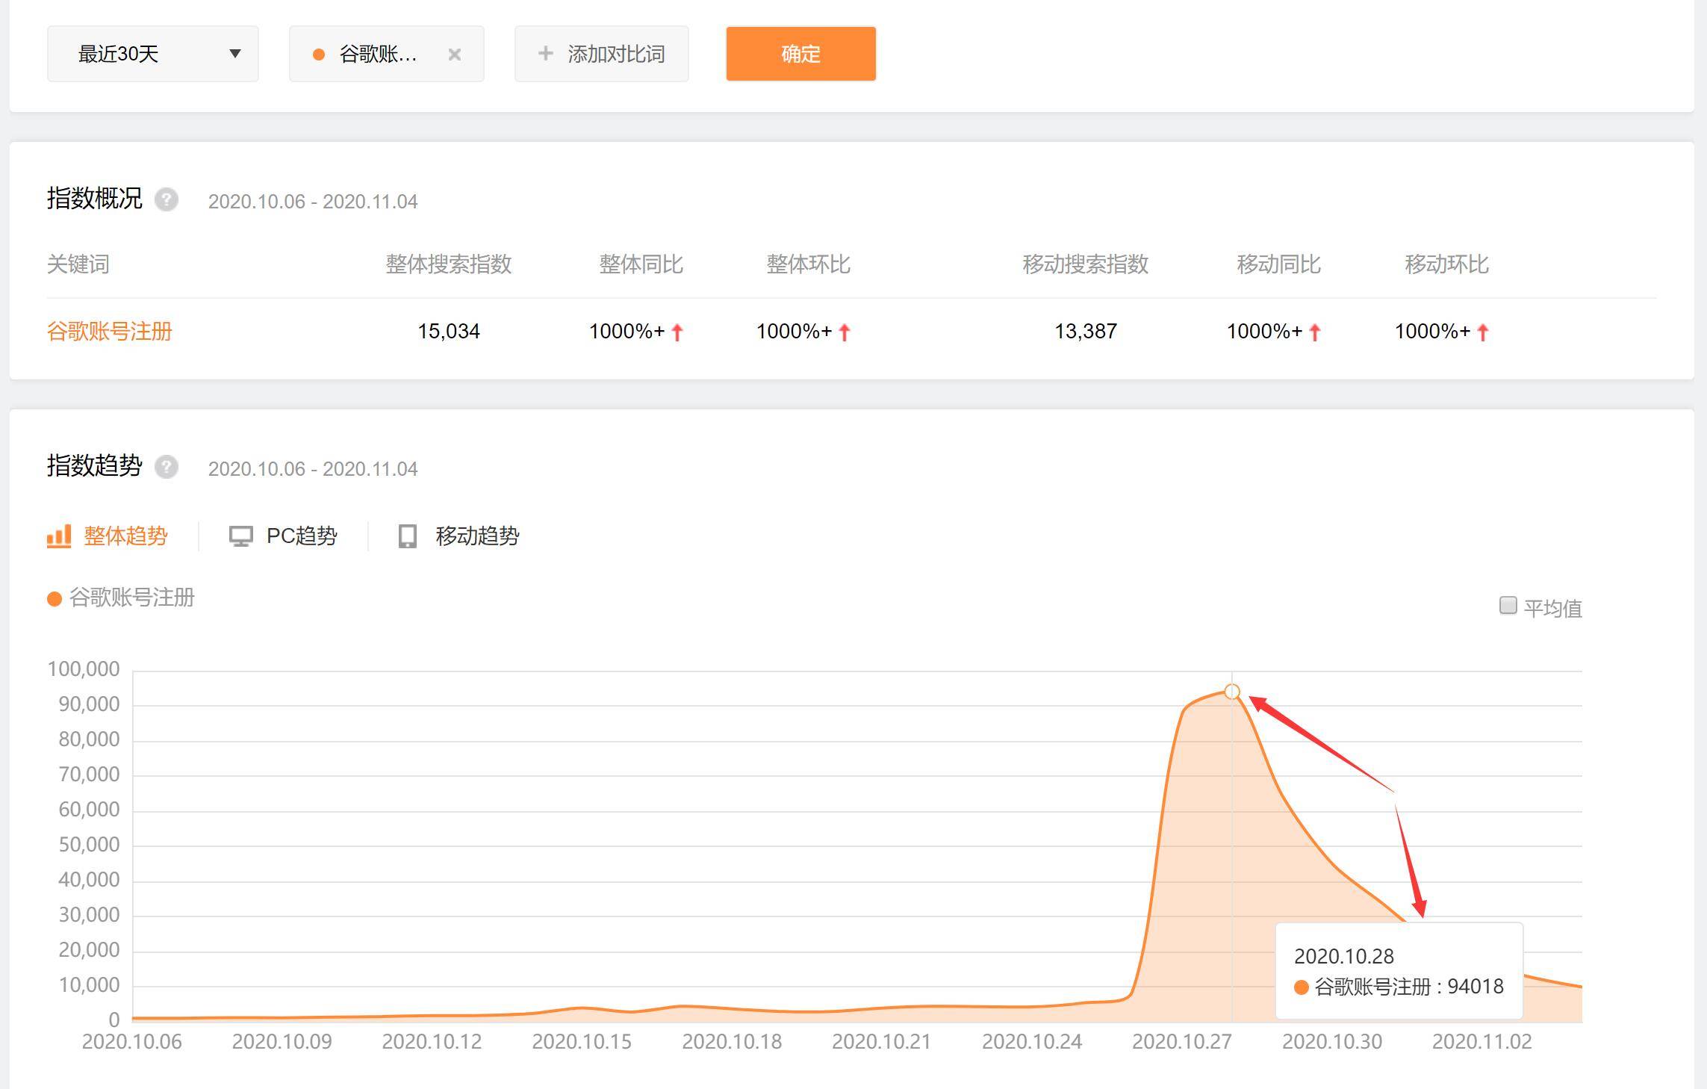
Task: Remove the 谷歌账... keyword with the x icon
Action: tap(454, 54)
